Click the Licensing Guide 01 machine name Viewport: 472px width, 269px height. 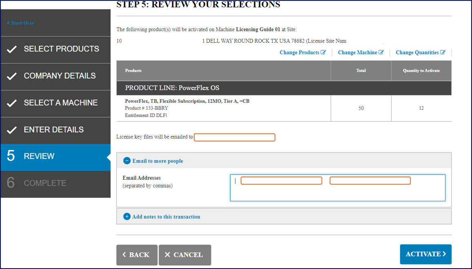(x=258, y=29)
